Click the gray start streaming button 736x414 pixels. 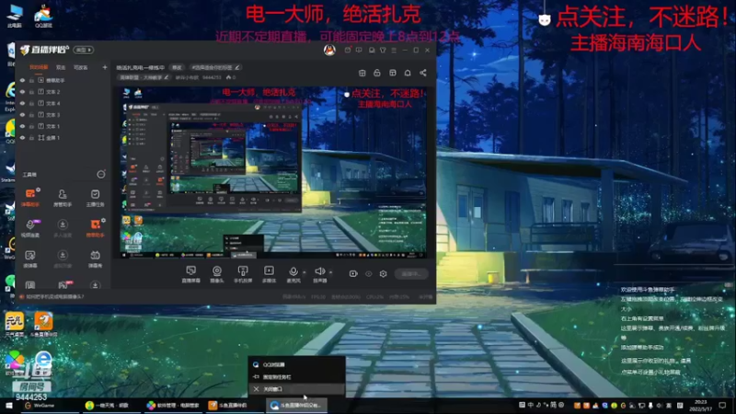pos(411,273)
